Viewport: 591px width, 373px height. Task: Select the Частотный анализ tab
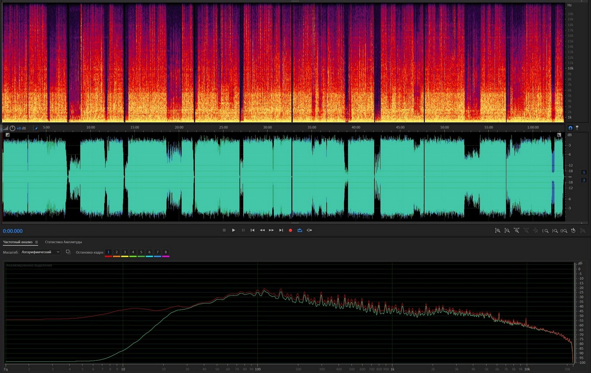[17, 242]
